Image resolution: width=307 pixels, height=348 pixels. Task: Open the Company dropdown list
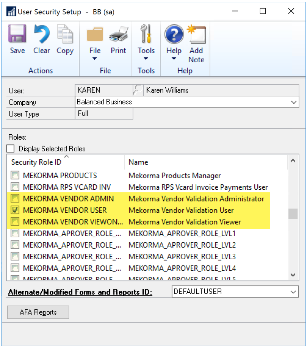(x=294, y=102)
